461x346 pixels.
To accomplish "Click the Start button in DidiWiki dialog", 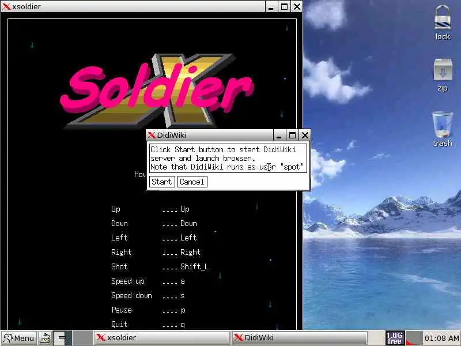I will [x=162, y=182].
